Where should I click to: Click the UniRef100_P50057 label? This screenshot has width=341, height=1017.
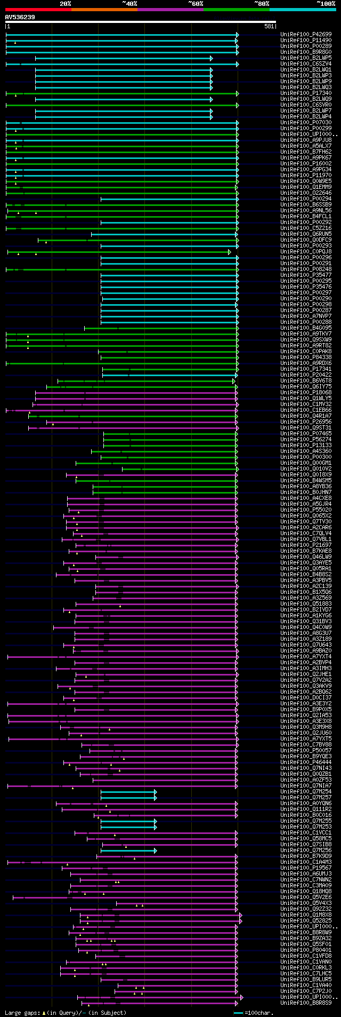point(306,751)
